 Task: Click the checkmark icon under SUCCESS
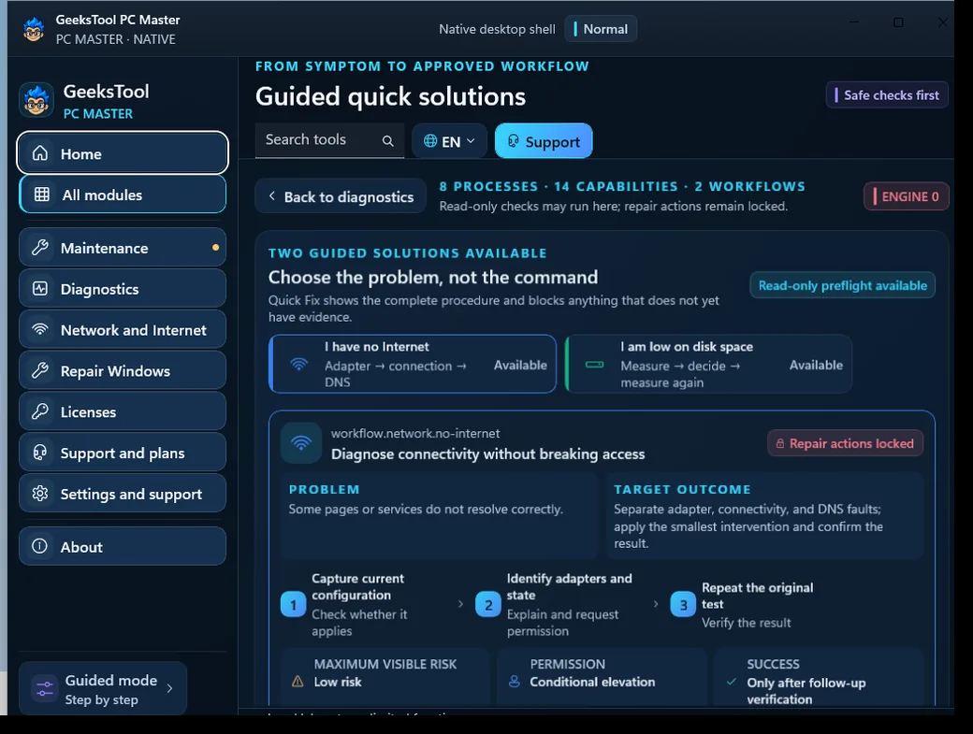(x=732, y=682)
